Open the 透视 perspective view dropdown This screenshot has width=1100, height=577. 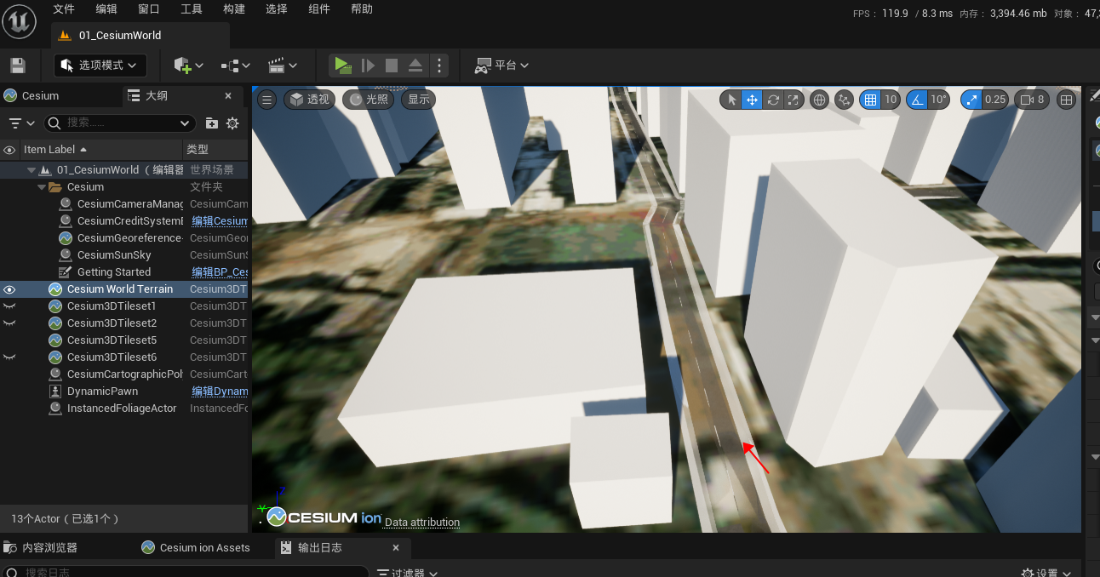pos(310,100)
